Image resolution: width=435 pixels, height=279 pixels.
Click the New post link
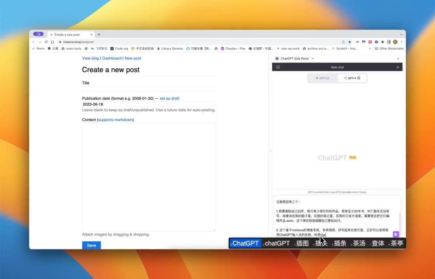coord(132,58)
